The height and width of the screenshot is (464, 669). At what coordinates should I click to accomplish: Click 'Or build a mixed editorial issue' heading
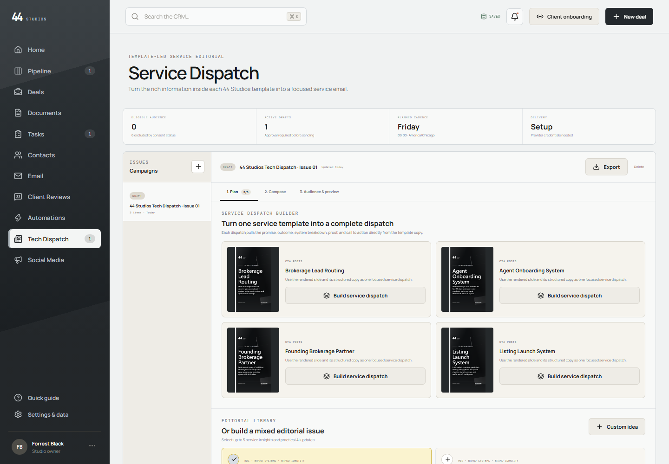click(273, 431)
